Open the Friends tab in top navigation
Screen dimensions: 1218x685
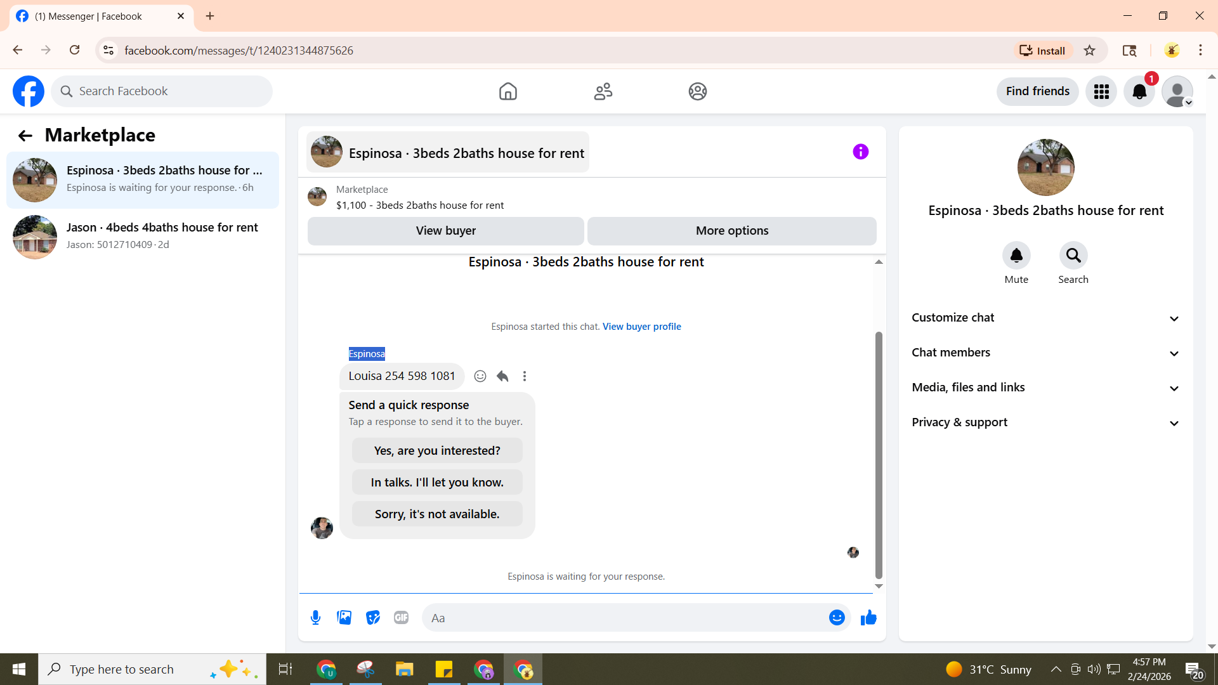coord(603,91)
